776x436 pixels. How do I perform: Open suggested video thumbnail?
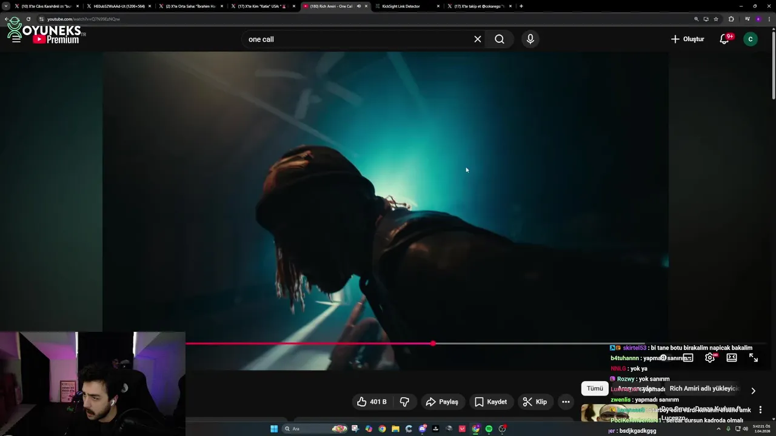click(x=618, y=413)
